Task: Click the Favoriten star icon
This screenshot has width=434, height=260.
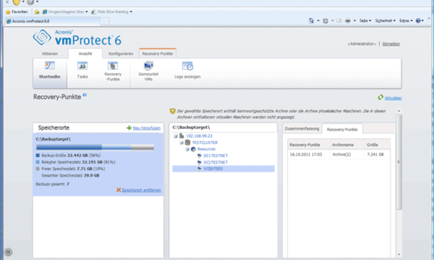Action: [x=8, y=12]
